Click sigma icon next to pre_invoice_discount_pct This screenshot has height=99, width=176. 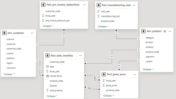pos(43,20)
